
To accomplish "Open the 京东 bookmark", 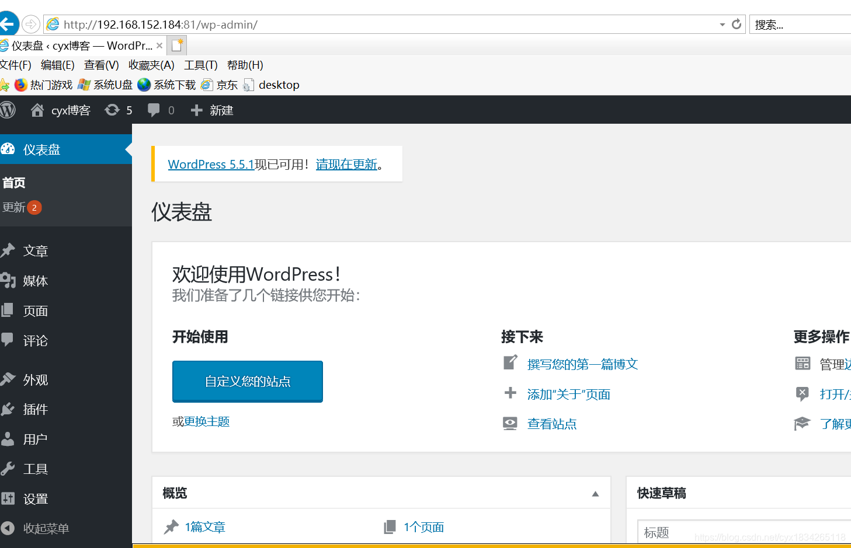I will coord(220,85).
